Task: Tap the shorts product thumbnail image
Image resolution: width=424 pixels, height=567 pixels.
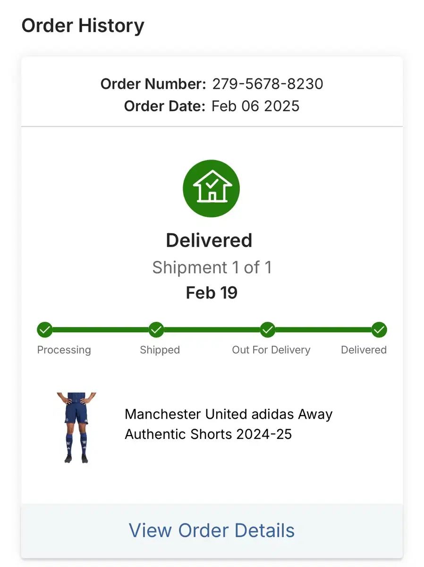Action: pyautogui.click(x=76, y=427)
